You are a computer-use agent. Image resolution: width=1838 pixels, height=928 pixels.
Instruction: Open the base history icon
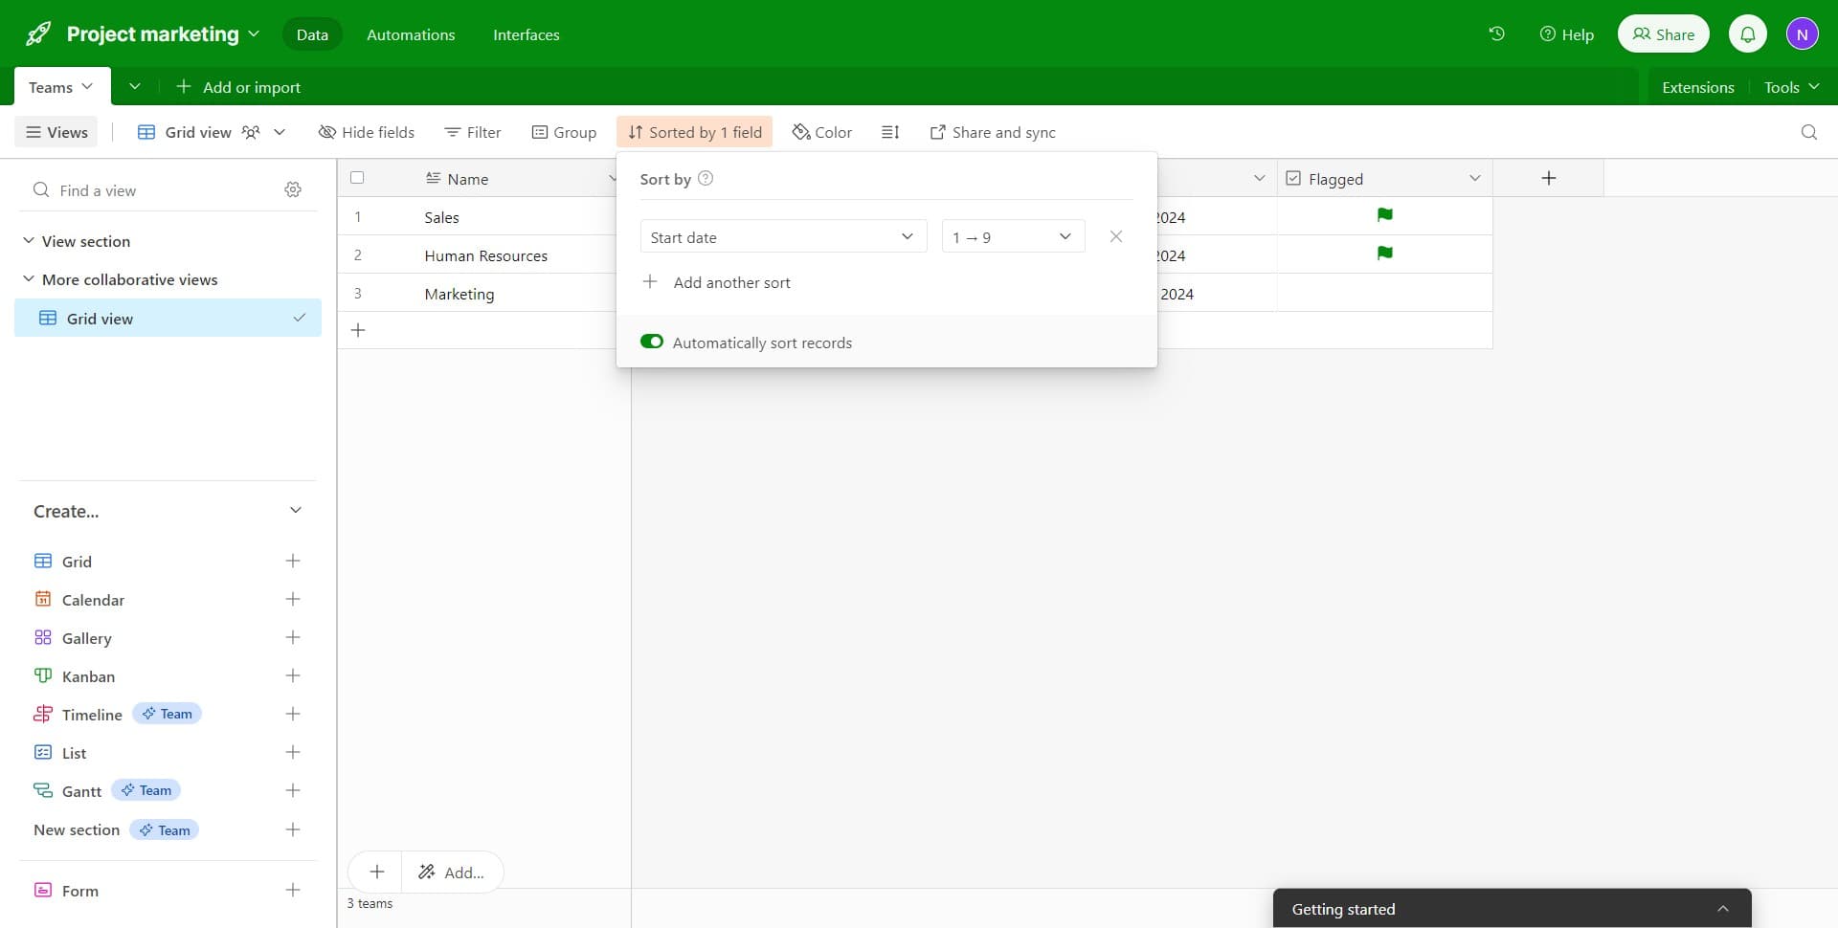(x=1496, y=34)
